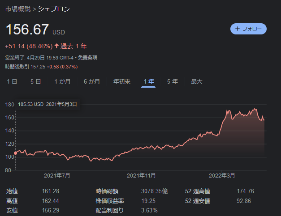This screenshot has width=281, height=216.
Task: Click the 配当利回り value 3.63%
Action: tap(149, 211)
